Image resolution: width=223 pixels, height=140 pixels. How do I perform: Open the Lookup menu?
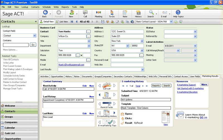(x=25, y=7)
